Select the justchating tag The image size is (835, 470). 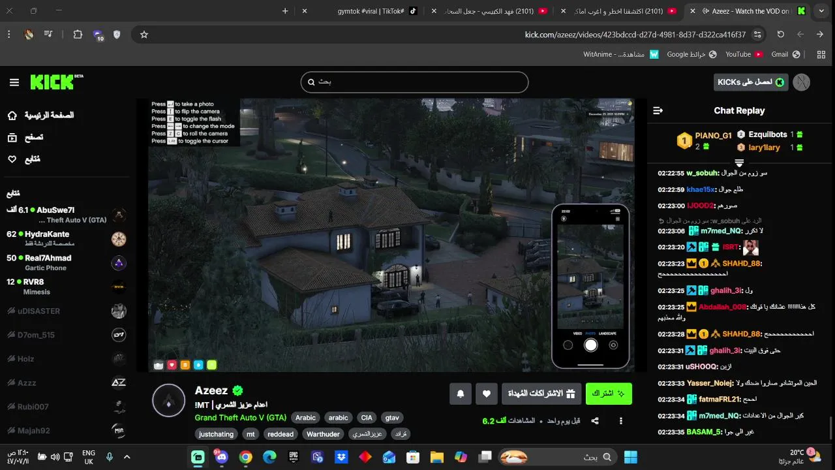[216, 434]
